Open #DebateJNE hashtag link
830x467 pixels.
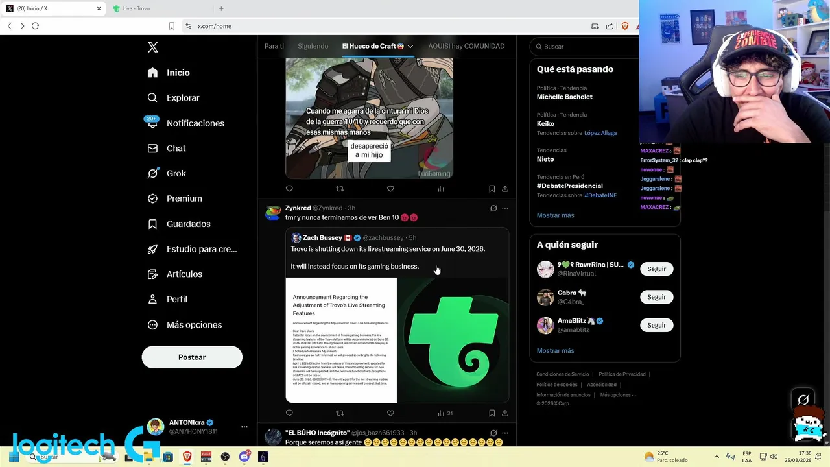pyautogui.click(x=600, y=195)
